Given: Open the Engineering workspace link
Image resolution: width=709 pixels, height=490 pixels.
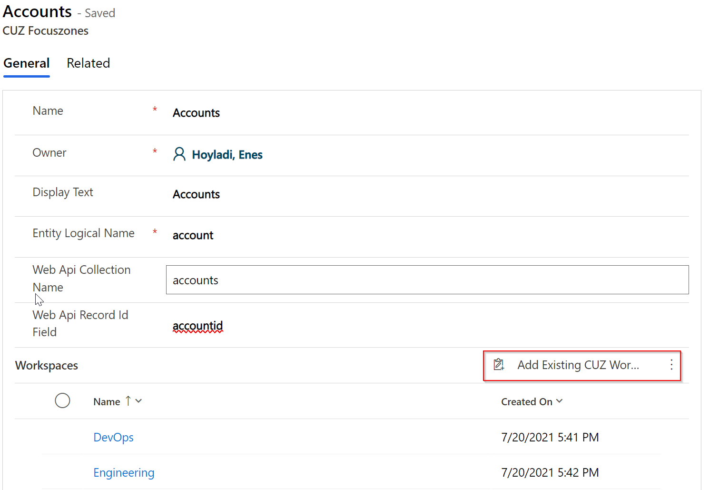Looking at the screenshot, I should (x=124, y=472).
